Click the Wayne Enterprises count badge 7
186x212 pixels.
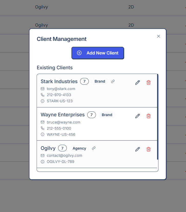tap(92, 115)
